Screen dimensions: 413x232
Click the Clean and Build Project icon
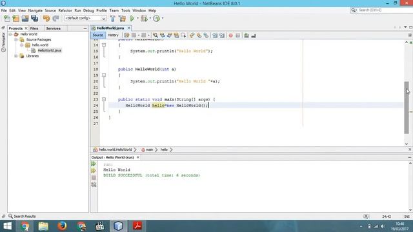click(x=122, y=19)
